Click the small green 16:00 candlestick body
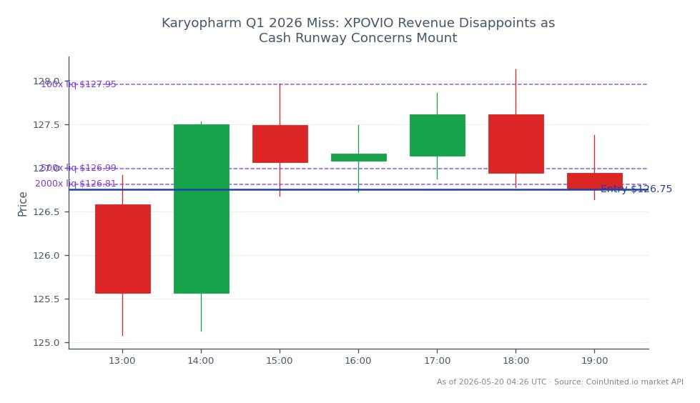The image size is (700, 403). pyautogui.click(x=358, y=157)
